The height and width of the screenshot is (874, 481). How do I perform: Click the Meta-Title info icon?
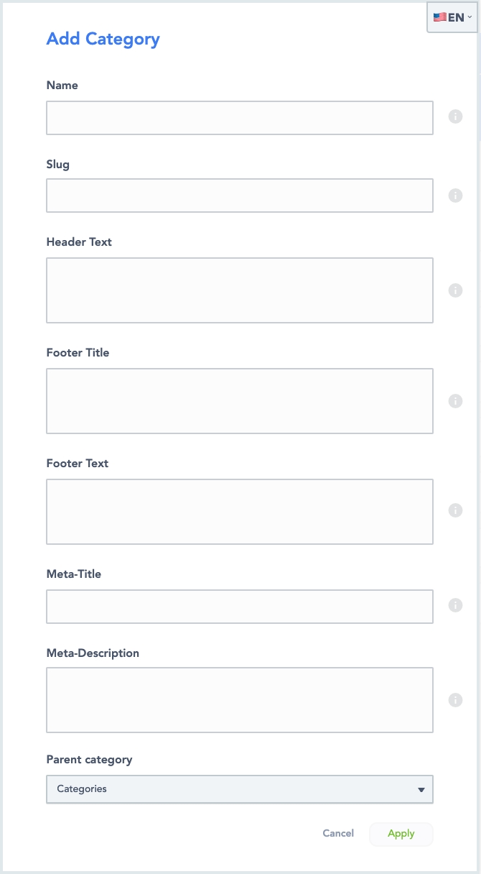point(455,605)
